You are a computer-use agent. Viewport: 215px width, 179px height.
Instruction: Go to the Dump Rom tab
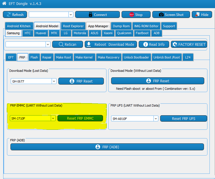tap(121, 26)
